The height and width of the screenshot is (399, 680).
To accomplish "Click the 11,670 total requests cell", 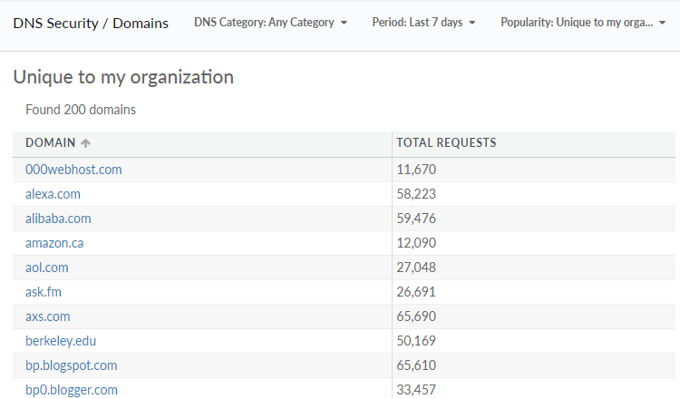I will [x=417, y=170].
